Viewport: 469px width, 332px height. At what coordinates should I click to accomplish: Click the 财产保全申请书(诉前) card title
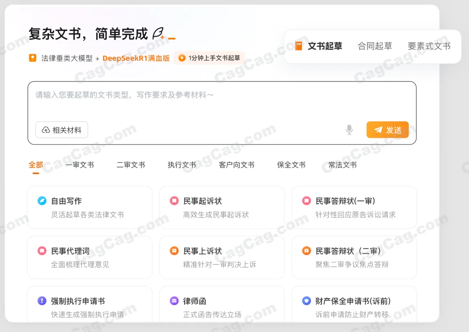pyautogui.click(x=353, y=301)
